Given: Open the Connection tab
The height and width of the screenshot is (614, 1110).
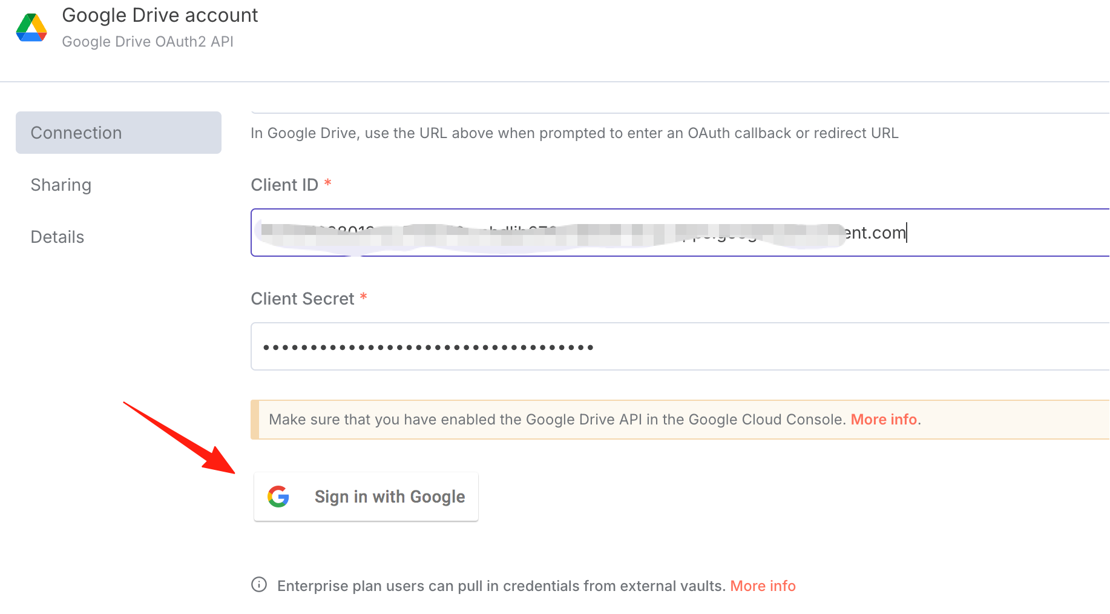Looking at the screenshot, I should click(x=119, y=133).
